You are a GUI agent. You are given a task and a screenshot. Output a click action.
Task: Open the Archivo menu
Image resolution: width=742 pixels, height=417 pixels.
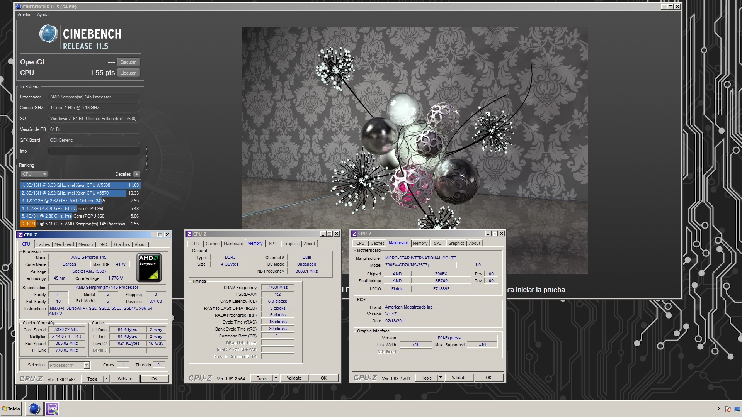24,15
